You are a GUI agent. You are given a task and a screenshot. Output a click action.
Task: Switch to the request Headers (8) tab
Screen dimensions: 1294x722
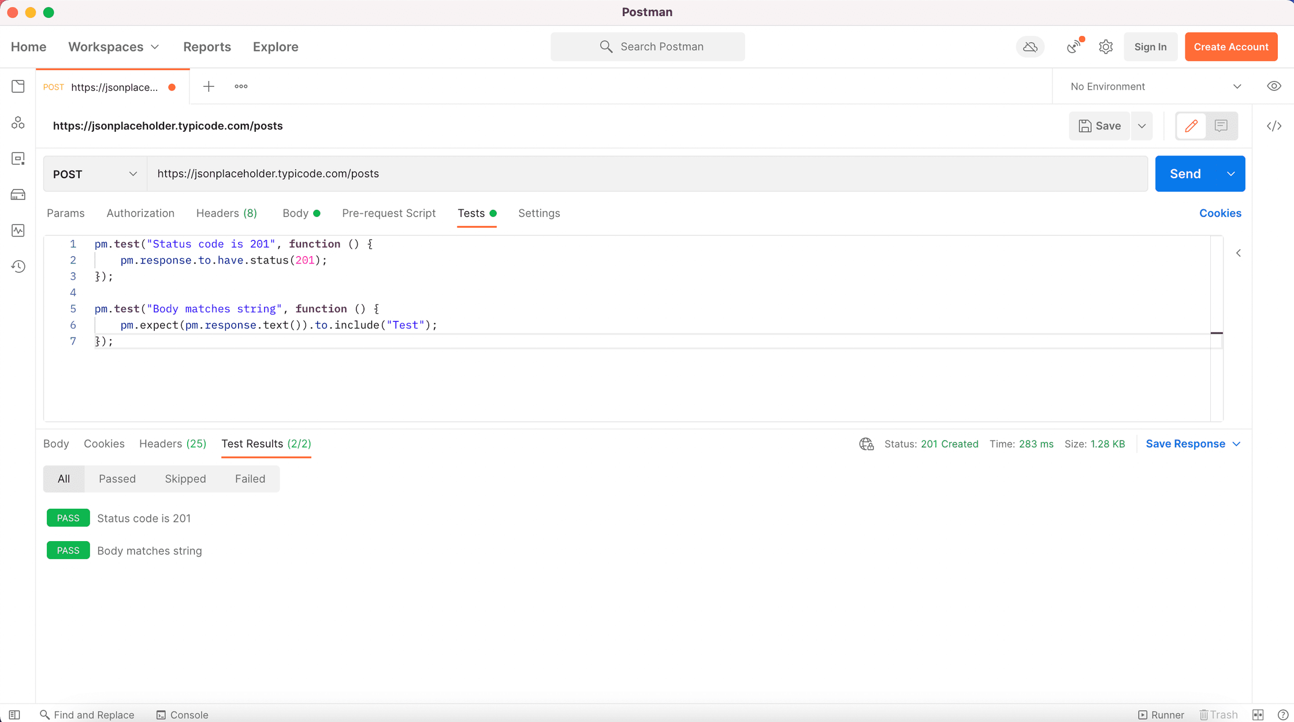tap(226, 213)
